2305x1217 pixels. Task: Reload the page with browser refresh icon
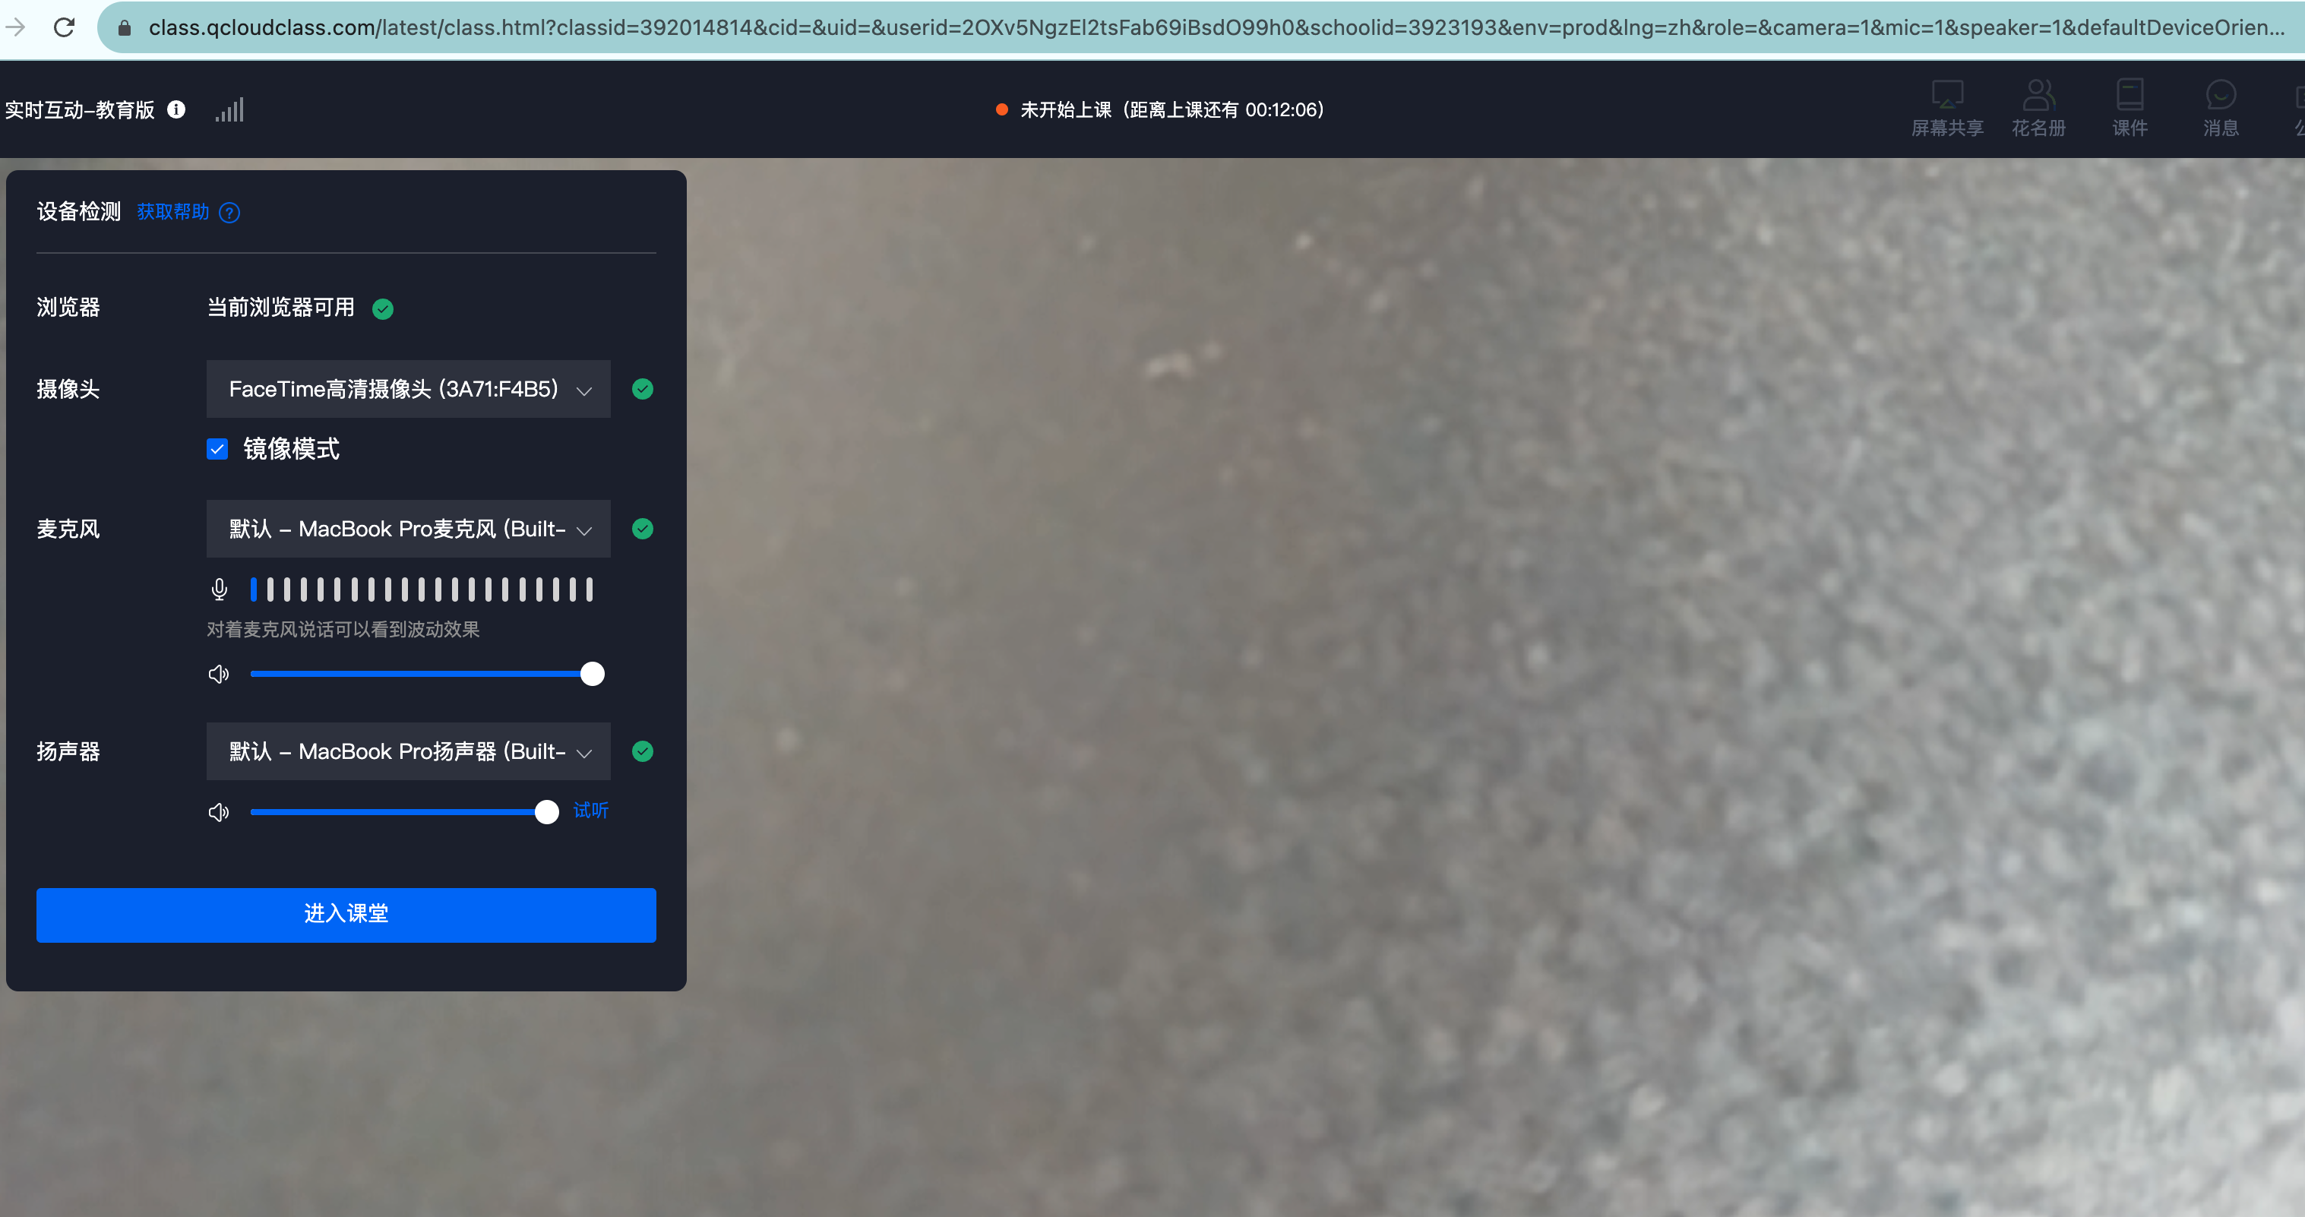[x=65, y=27]
